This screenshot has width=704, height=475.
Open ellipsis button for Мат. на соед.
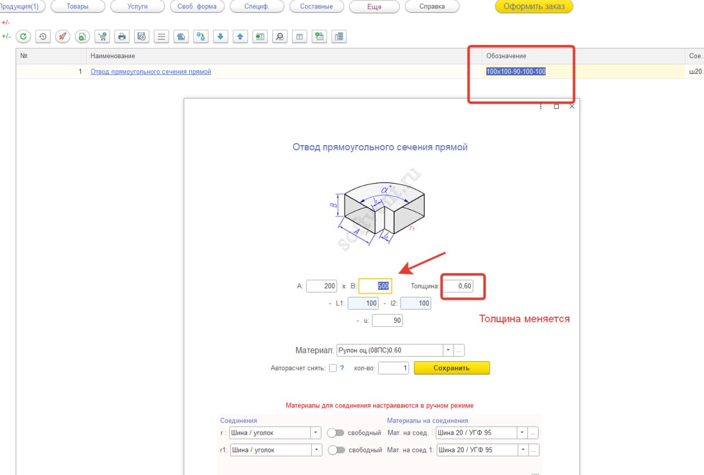(533, 433)
